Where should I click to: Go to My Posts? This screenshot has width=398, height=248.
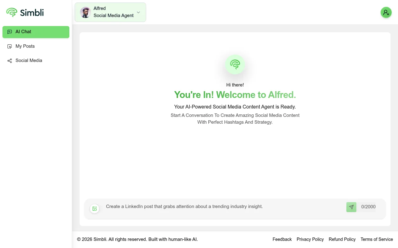36,46
